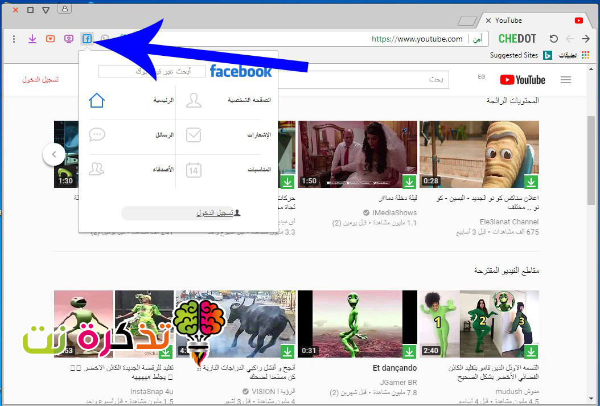Open the wedding video thumbnail
The image size is (600, 406).
[x=357, y=154]
